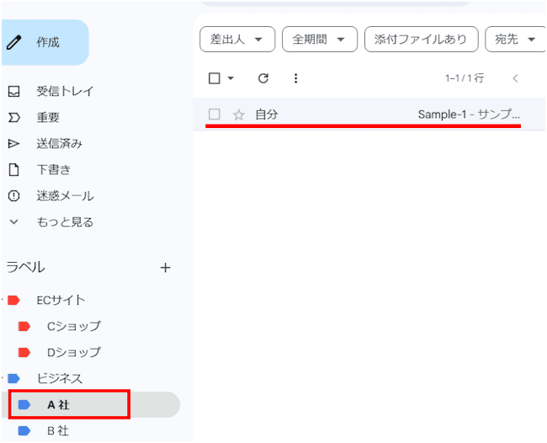Expand もっと見る to show more folders
The image size is (547, 443).
pos(65,222)
